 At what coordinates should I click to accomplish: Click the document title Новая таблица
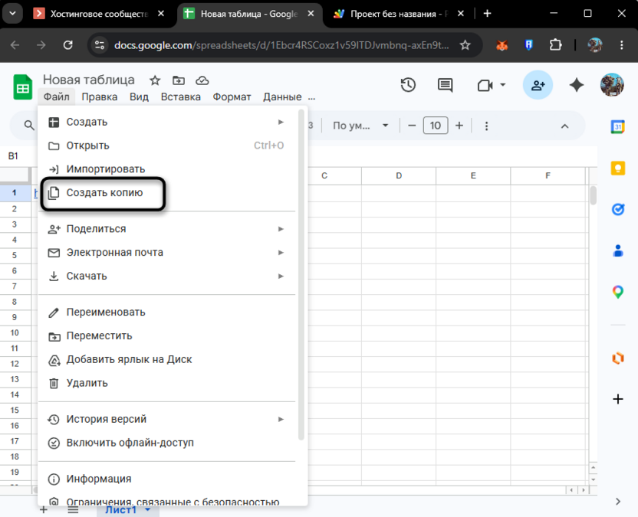[x=89, y=80]
